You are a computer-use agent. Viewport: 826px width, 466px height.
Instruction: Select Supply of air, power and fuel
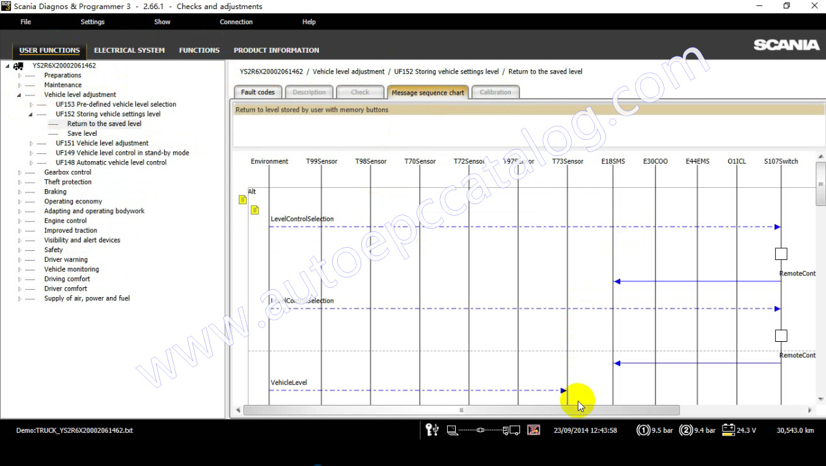tap(87, 299)
